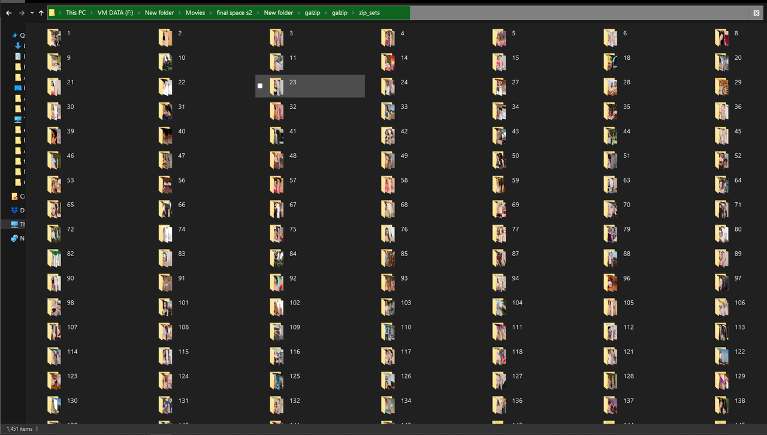Open Quick access star in the sidebar
767x435 pixels.
(x=20, y=35)
